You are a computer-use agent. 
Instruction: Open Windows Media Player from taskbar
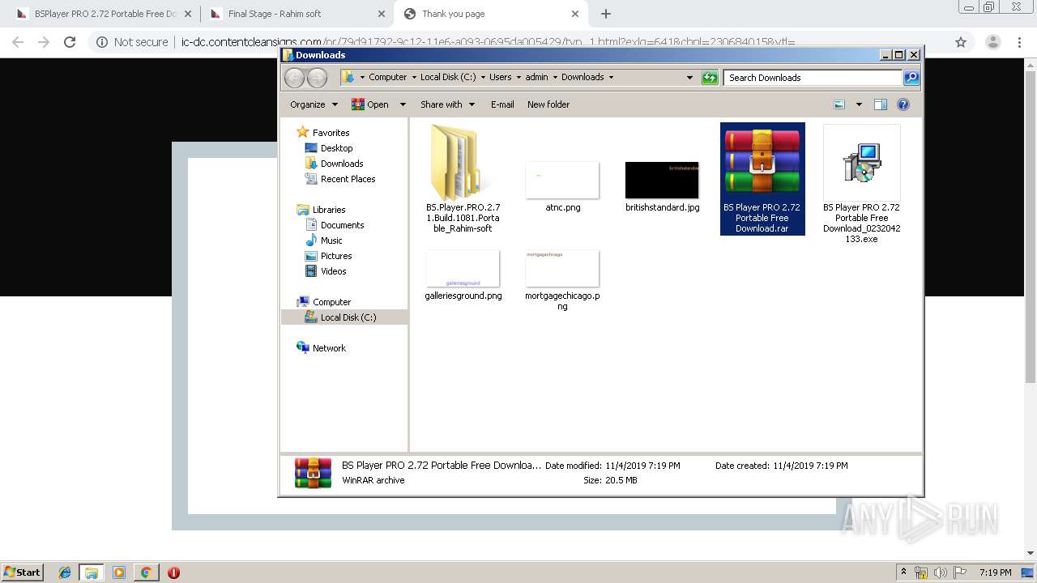coord(119,572)
